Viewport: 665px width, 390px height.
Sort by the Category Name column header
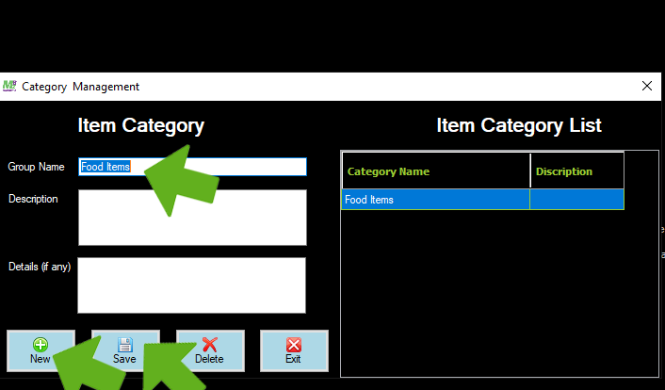click(x=435, y=171)
